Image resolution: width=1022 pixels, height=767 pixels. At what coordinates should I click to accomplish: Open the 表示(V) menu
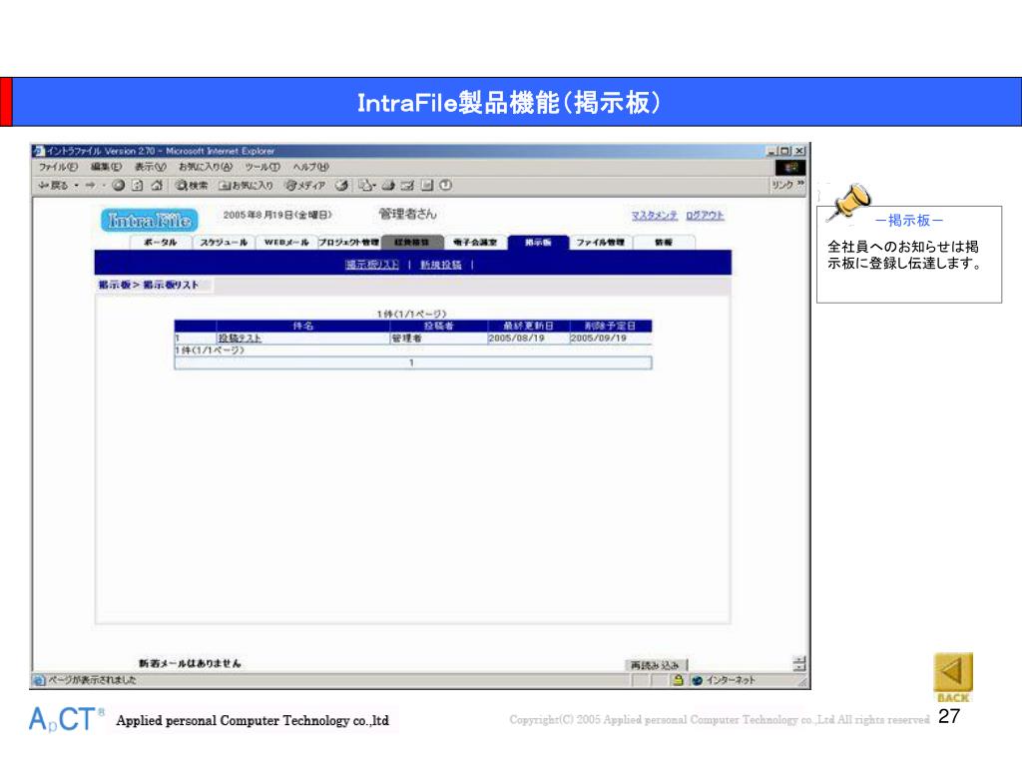point(151,168)
